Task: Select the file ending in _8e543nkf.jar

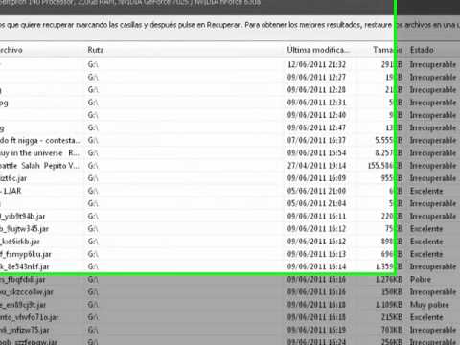Action: coord(230,266)
